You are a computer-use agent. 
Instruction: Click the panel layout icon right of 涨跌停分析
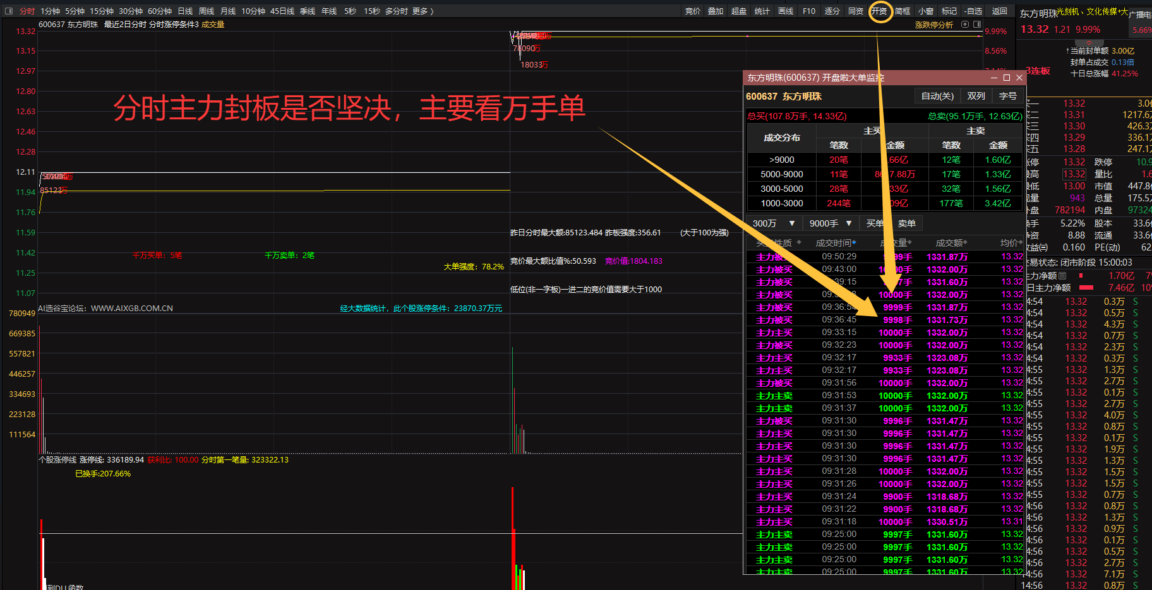coord(977,25)
